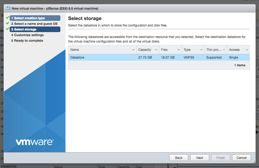Go to step 1 Select creation type
259x168 pixels.
click(x=35, y=18)
